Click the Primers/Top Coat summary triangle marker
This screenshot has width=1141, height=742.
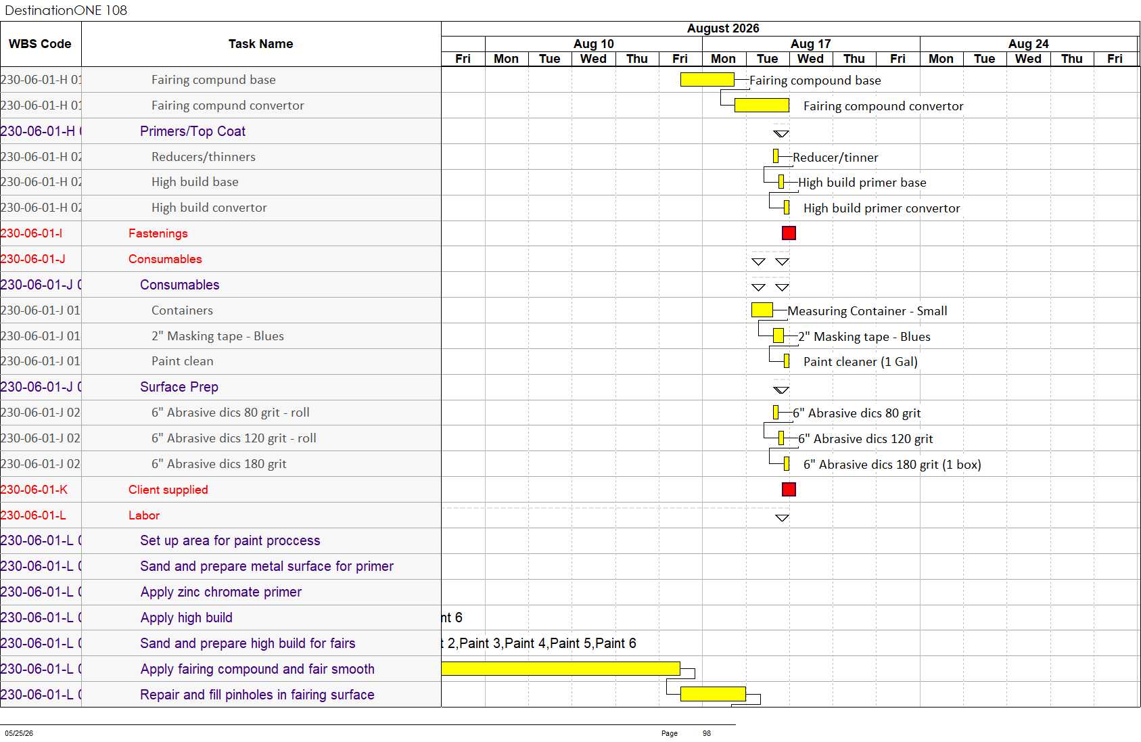tap(781, 134)
